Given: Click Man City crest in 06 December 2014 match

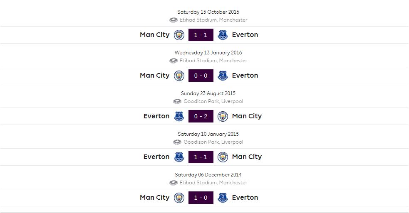Looking at the screenshot, I should (x=179, y=198).
